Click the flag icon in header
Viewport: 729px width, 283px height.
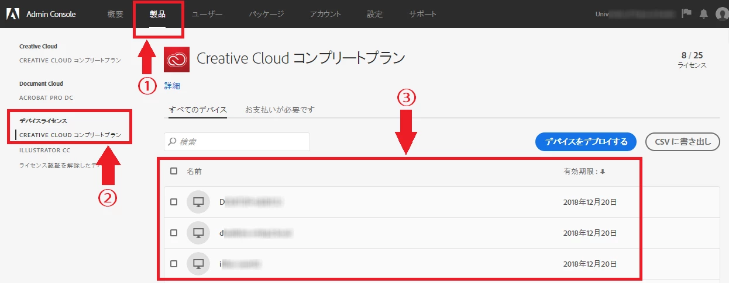click(x=687, y=14)
